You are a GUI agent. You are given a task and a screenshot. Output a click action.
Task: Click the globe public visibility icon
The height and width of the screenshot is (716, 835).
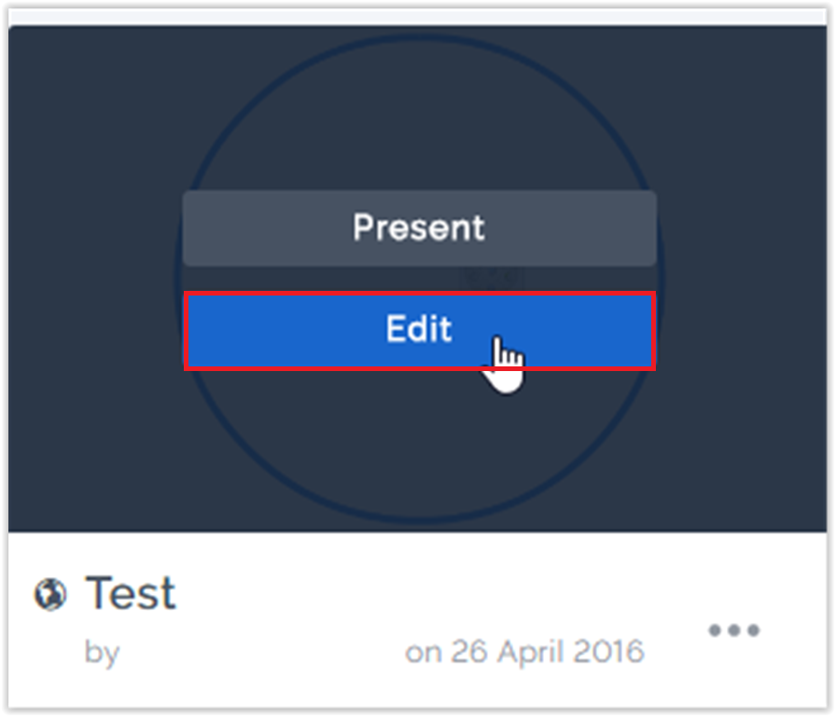tap(50, 595)
